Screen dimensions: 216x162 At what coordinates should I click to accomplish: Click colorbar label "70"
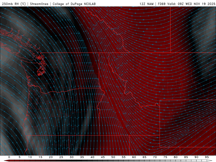tap(155, 157)
